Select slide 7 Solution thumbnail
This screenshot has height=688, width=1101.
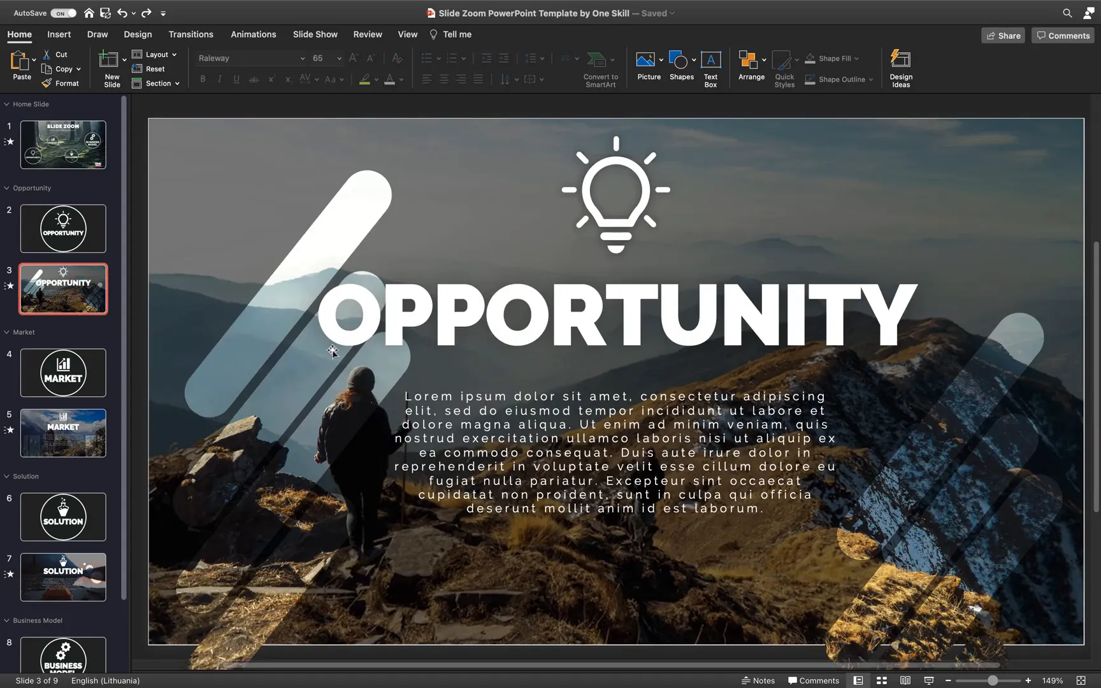(x=63, y=577)
